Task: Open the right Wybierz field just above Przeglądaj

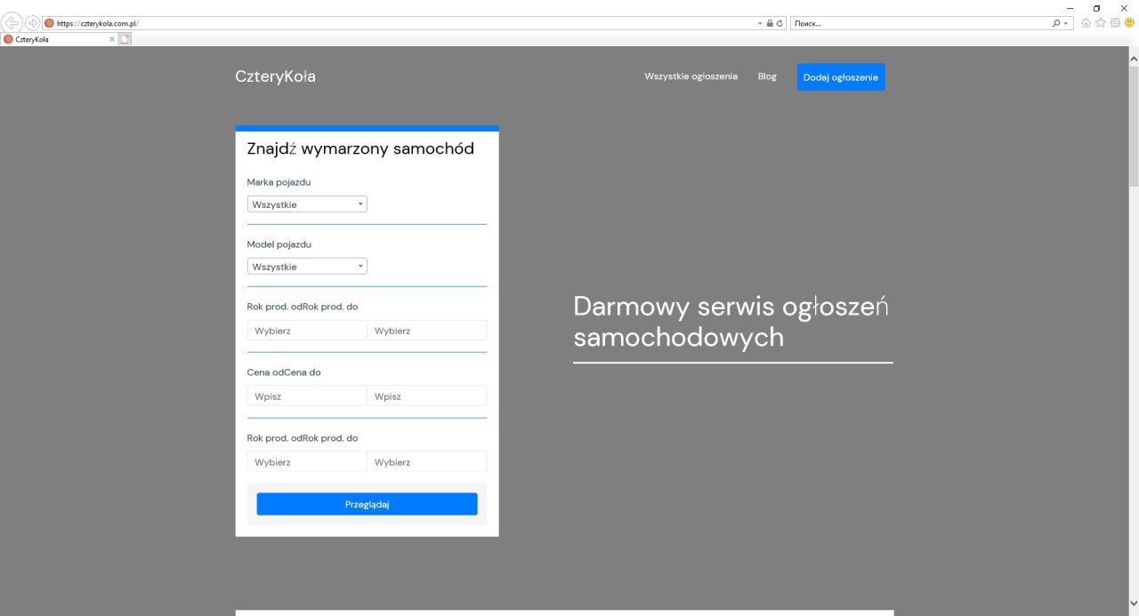Action: coord(427,462)
